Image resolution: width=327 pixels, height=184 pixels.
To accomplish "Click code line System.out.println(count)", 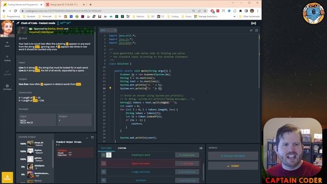I will point(138,137).
